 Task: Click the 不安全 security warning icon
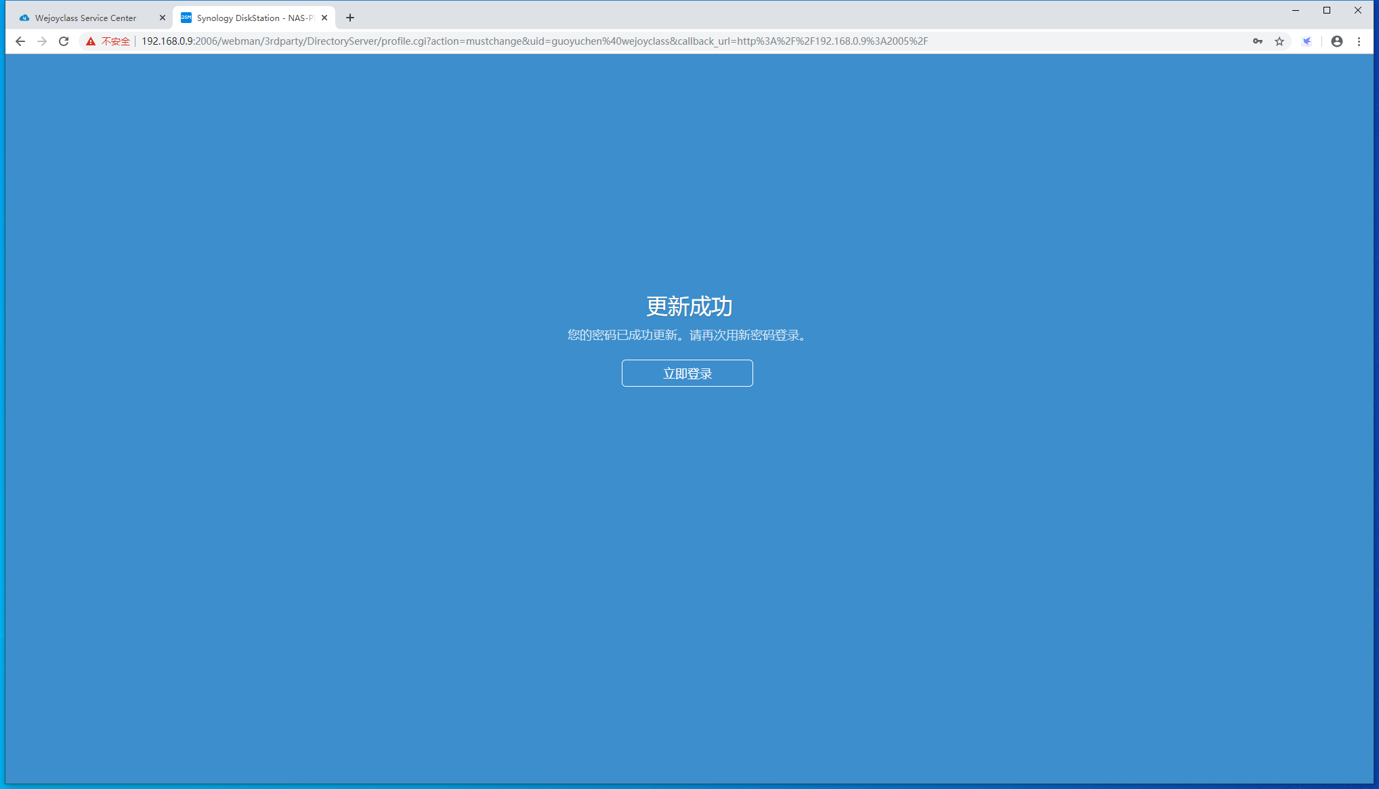pos(91,41)
